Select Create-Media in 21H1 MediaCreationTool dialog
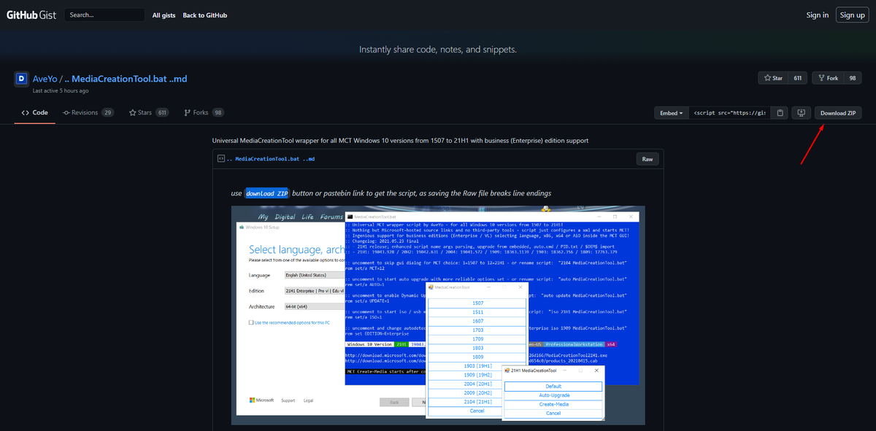Viewport: 876px width, 431px height. point(553,404)
